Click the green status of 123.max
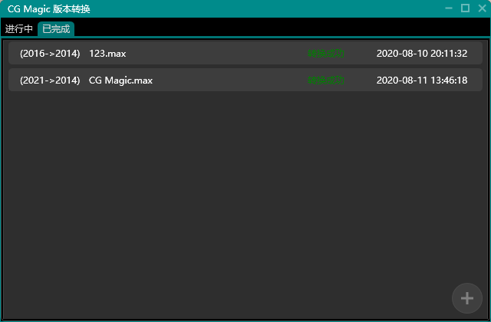 pyautogui.click(x=325, y=54)
